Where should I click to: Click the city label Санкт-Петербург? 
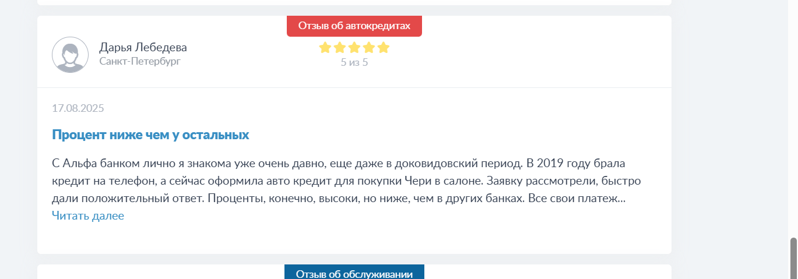[140, 61]
